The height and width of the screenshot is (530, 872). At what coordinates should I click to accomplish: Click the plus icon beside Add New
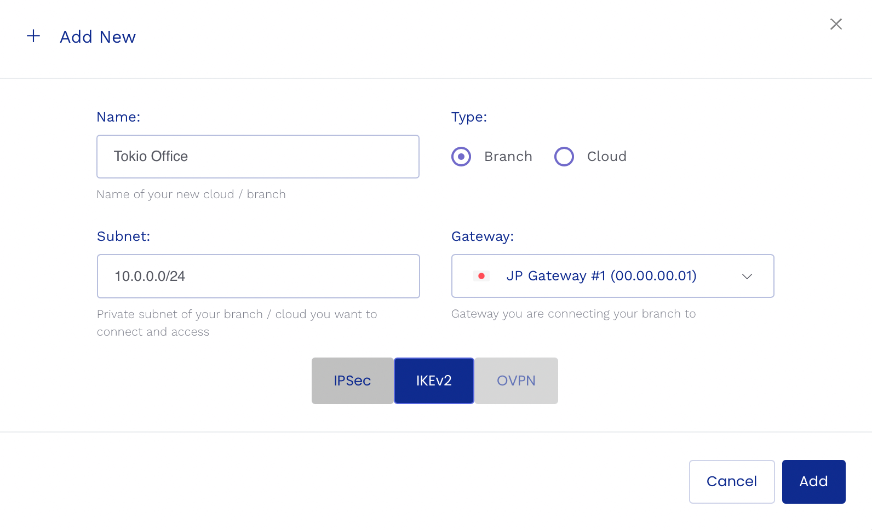pos(33,36)
